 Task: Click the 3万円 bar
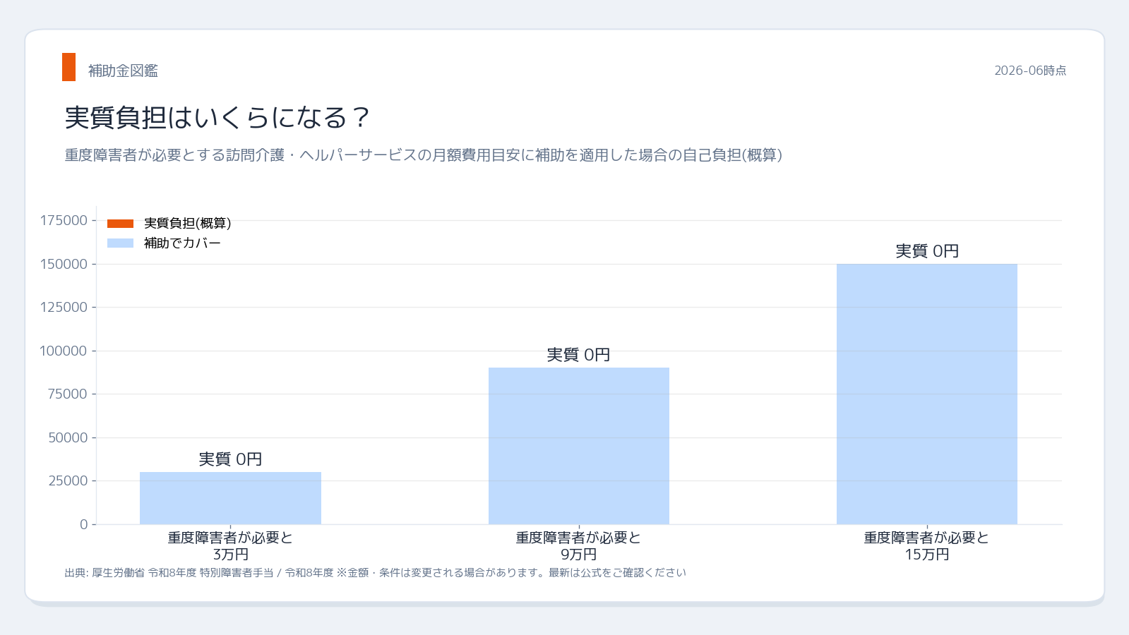pos(230,498)
